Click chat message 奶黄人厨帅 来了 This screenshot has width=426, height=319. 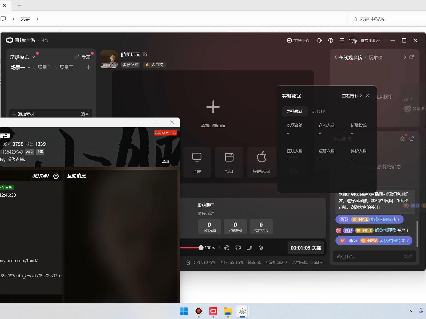click(369, 219)
